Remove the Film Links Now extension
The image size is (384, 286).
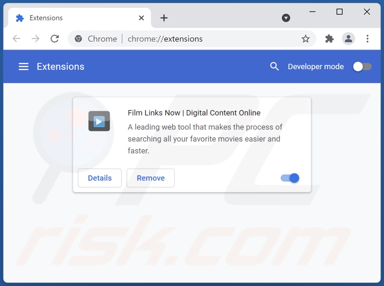click(151, 178)
